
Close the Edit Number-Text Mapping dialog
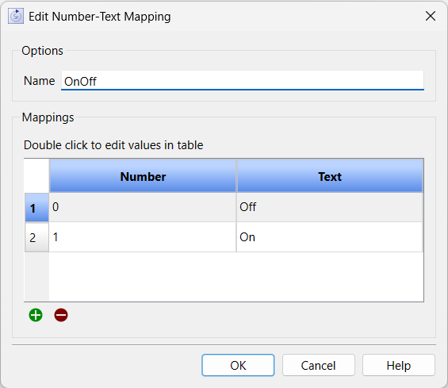pyautogui.click(x=431, y=16)
